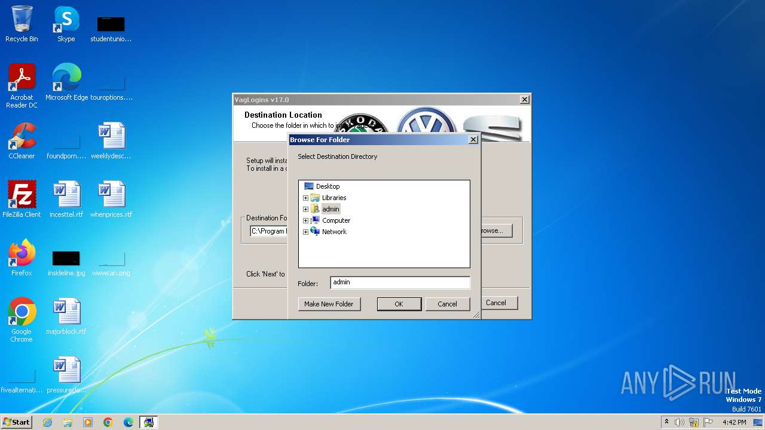Open the Recycle Bin desktop icon
This screenshot has width=765, height=430.
point(22,24)
